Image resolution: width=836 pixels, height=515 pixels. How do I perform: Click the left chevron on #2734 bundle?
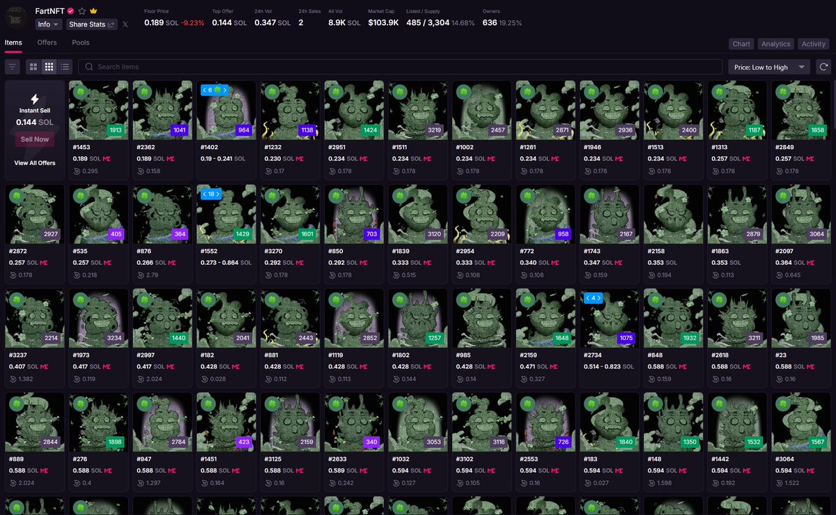click(x=588, y=298)
